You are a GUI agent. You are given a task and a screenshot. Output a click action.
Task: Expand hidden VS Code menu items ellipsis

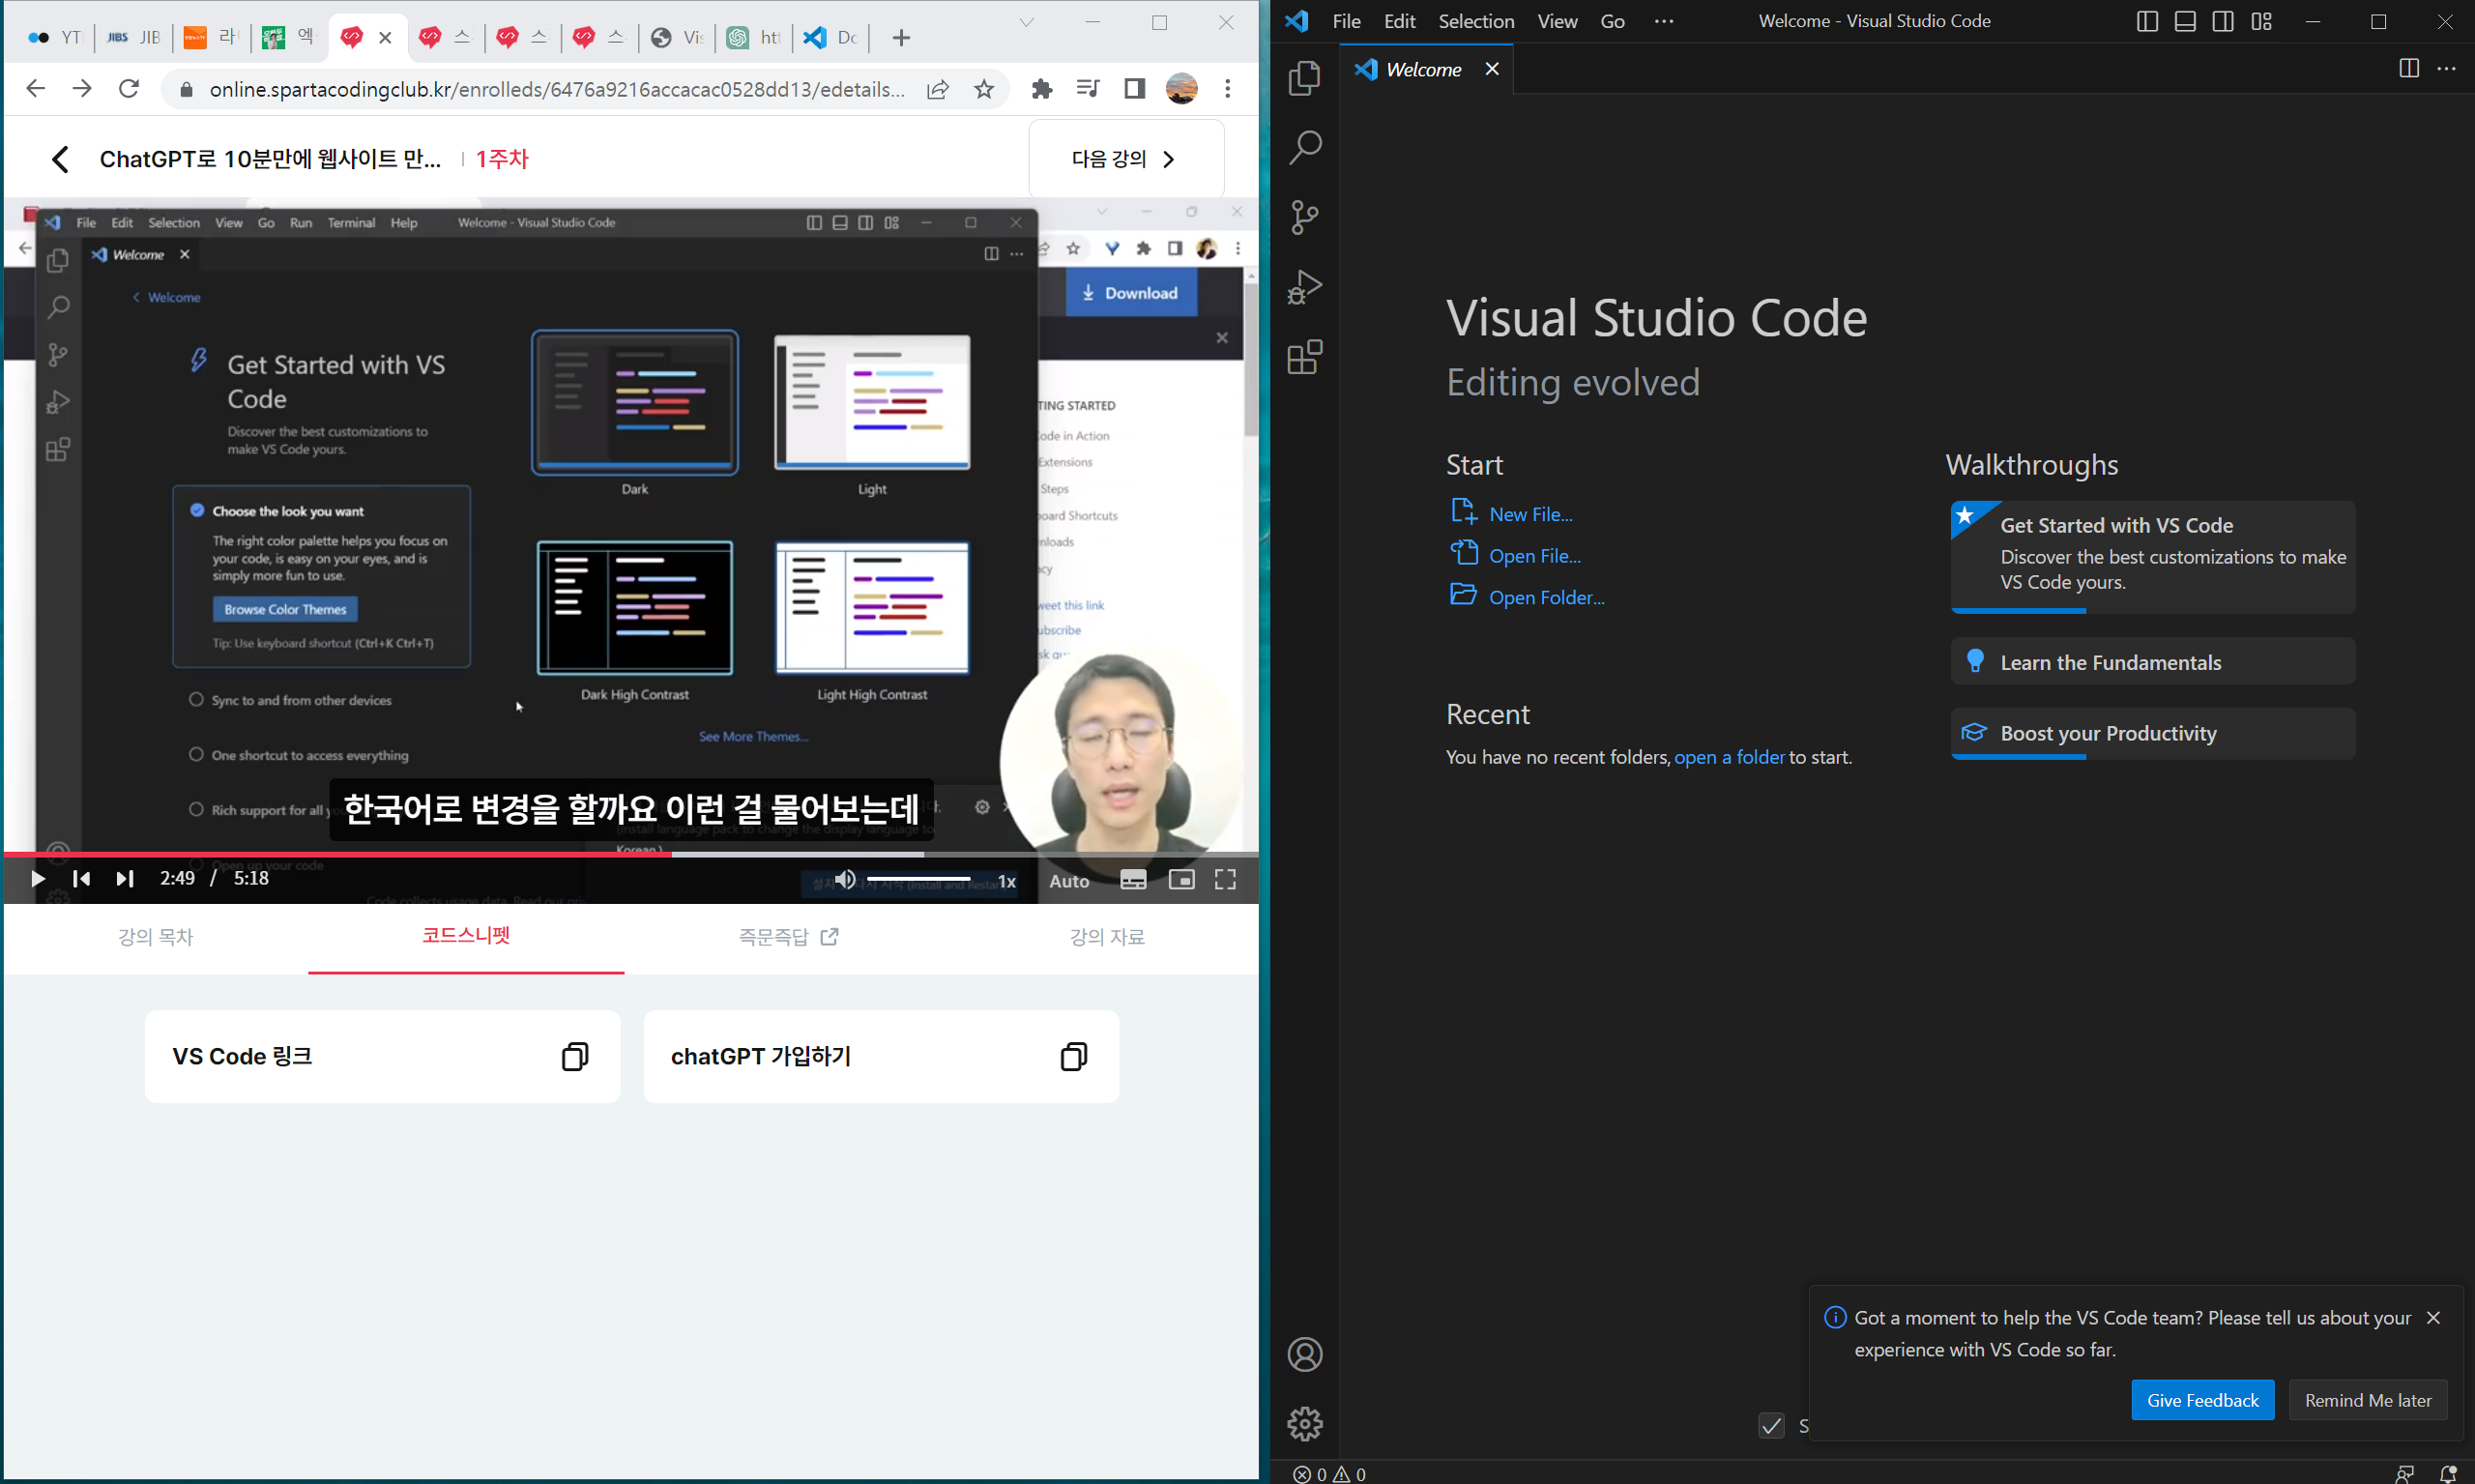tap(1663, 21)
